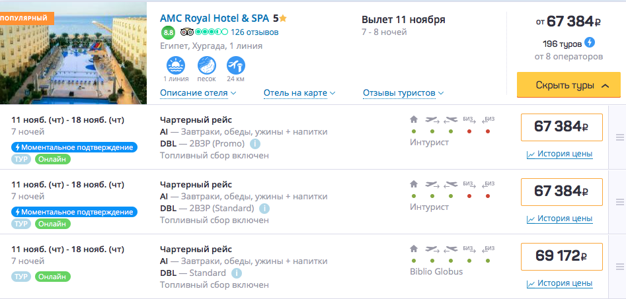
Task: Expand Описание отеля section
Action: click(x=198, y=93)
